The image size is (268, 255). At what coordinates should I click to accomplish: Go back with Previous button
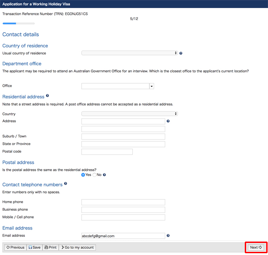(x=15, y=247)
